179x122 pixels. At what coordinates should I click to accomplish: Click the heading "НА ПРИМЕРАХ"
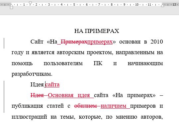[x=97, y=31]
